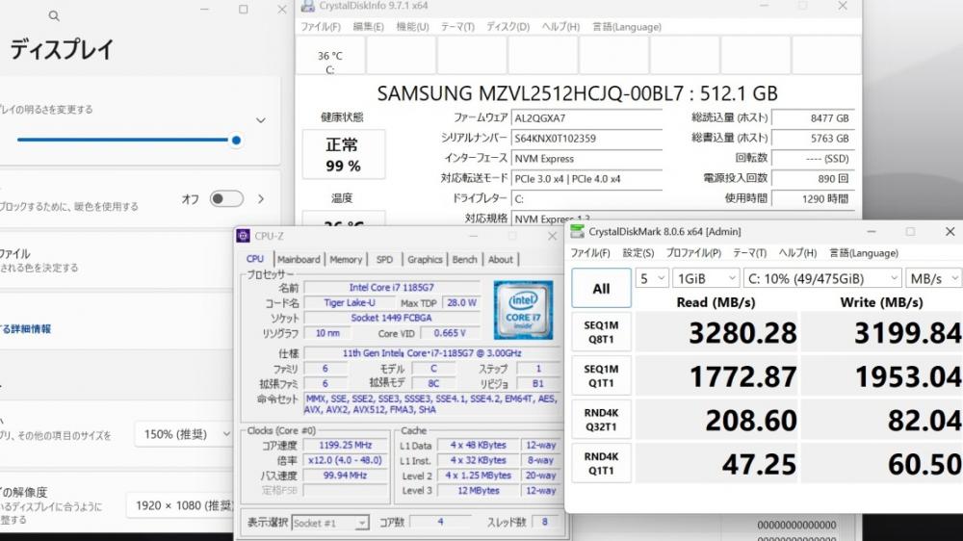Toggle the night light switch off/on

(226, 199)
